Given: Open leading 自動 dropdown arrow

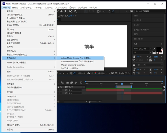Looking at the screenshot, I should pos(162,57).
